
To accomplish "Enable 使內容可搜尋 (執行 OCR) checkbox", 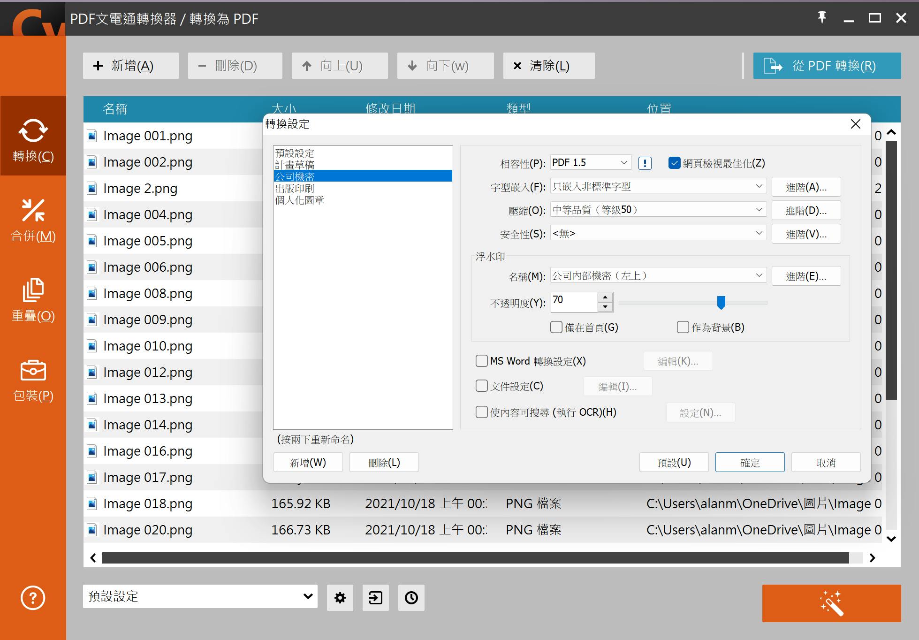I will click(x=482, y=412).
